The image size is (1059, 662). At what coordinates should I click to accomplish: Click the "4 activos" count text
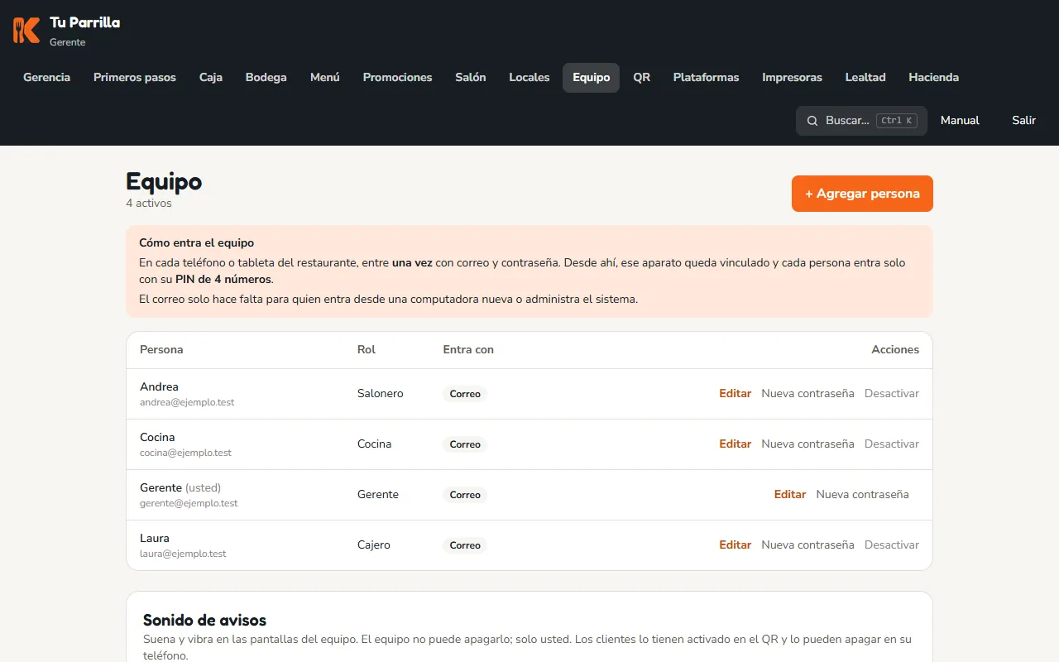point(149,204)
